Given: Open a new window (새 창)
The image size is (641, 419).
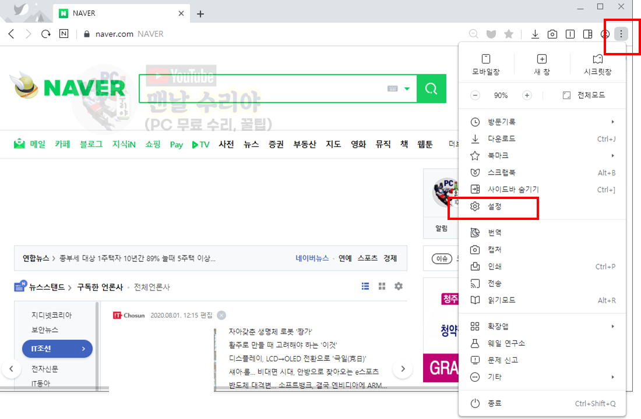Looking at the screenshot, I should coord(542,65).
